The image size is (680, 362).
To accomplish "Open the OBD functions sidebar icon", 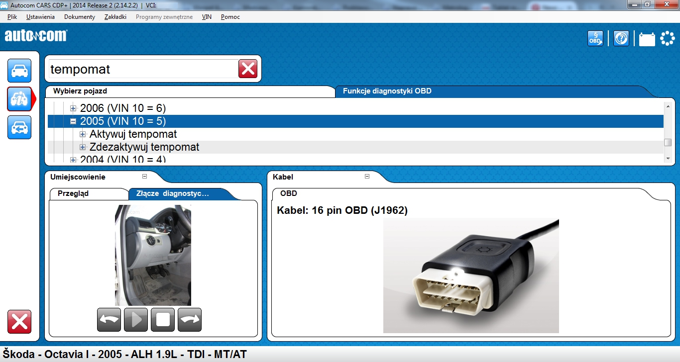I will click(19, 99).
